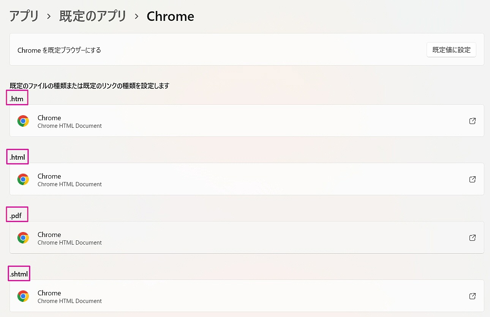Click the .pdf file type label
The height and width of the screenshot is (317, 490).
[x=16, y=216]
